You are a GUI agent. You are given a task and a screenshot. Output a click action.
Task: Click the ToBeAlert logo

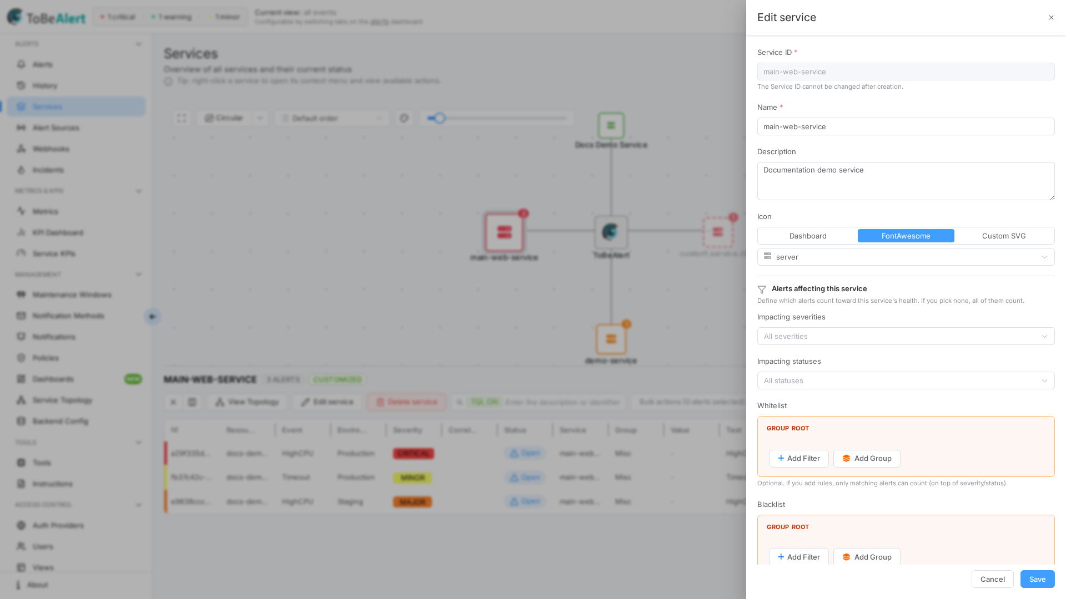click(x=47, y=17)
